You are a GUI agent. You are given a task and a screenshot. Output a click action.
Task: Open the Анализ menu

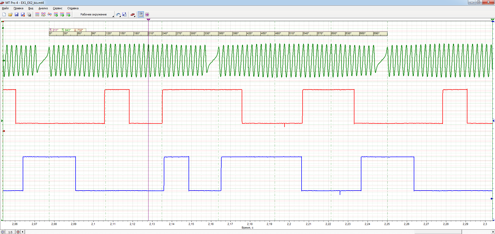coord(43,8)
